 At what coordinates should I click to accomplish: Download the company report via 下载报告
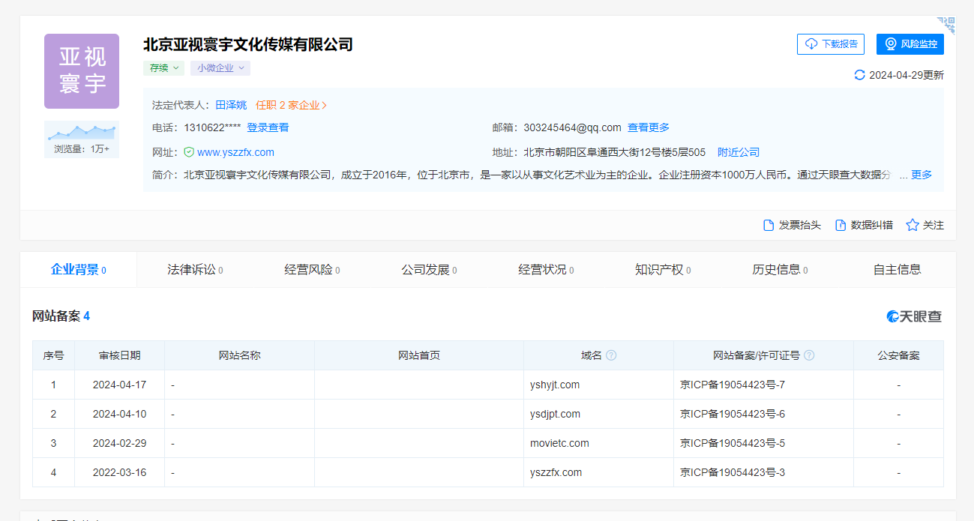pos(831,44)
